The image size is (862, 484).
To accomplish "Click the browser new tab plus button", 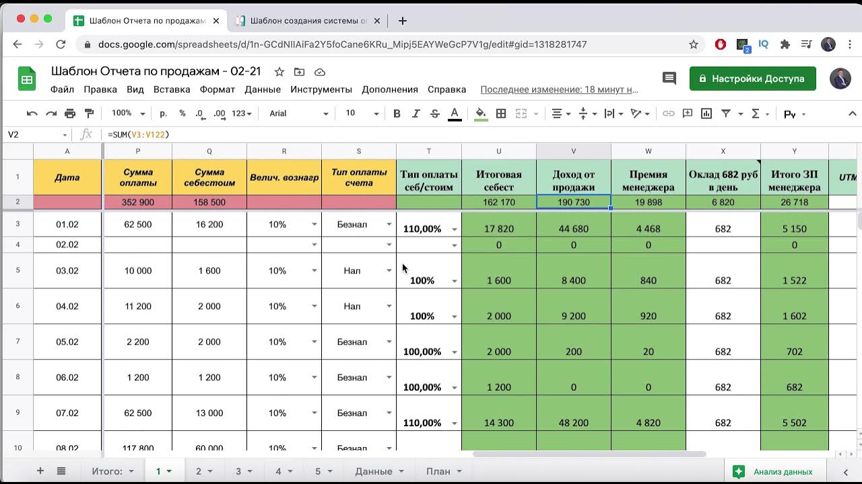I will click(x=402, y=20).
